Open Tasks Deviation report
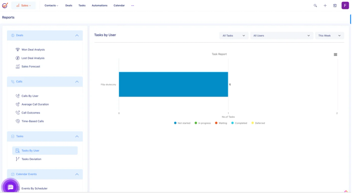The width and height of the screenshot is (352, 193). tap(31, 159)
